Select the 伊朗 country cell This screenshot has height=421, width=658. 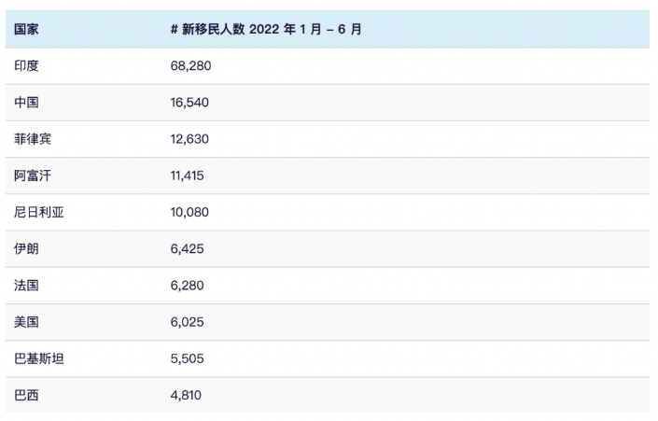[26, 248]
